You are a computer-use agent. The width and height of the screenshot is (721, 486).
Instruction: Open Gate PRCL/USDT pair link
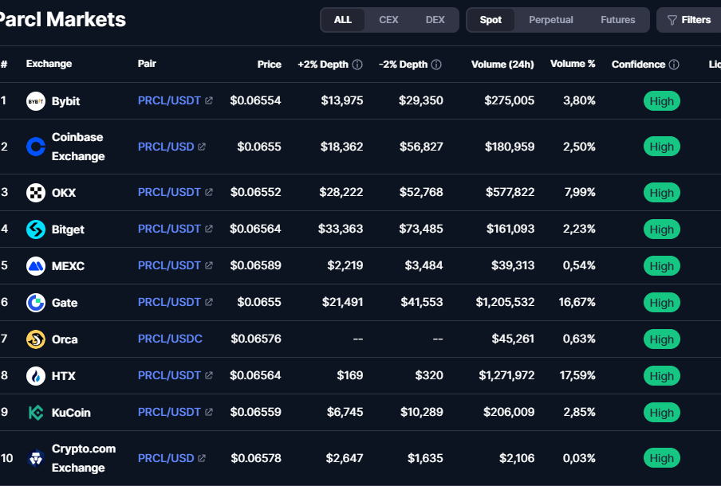pos(169,302)
